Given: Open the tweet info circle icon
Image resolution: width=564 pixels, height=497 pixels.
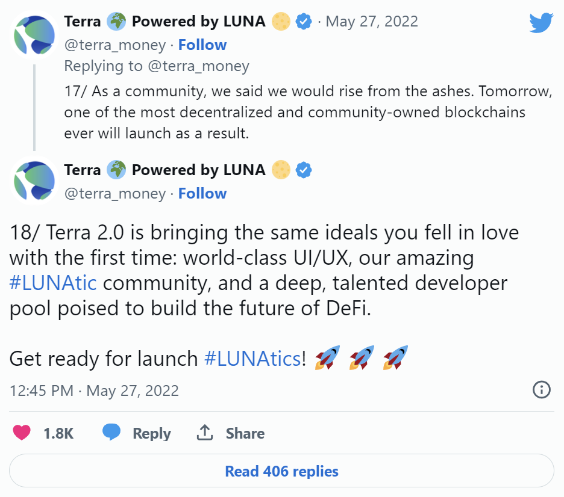Looking at the screenshot, I should [x=542, y=389].
